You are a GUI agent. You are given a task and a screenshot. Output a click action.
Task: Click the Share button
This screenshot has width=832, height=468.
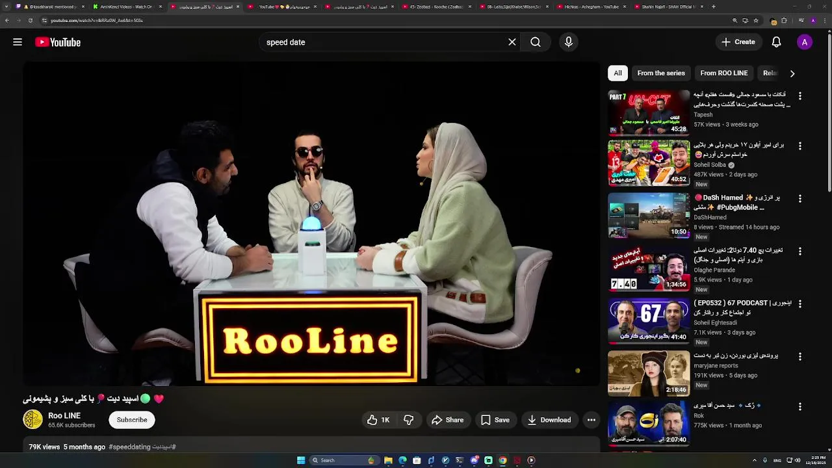point(448,420)
